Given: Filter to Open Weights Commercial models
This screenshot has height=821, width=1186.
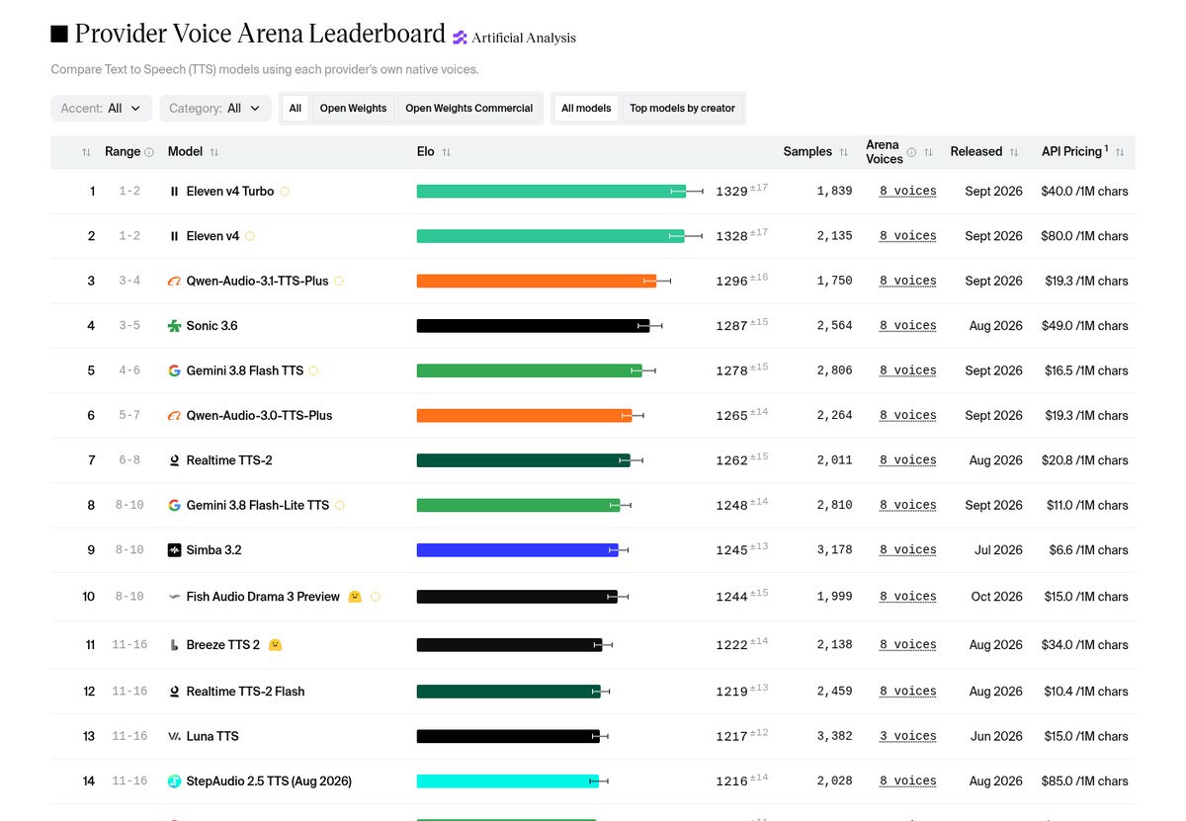Looking at the screenshot, I should [468, 109].
